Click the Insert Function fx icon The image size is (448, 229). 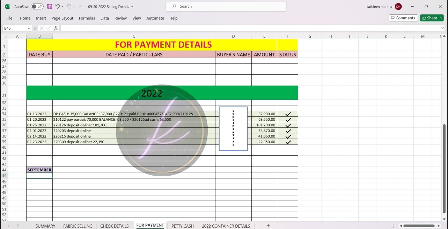coord(56,28)
